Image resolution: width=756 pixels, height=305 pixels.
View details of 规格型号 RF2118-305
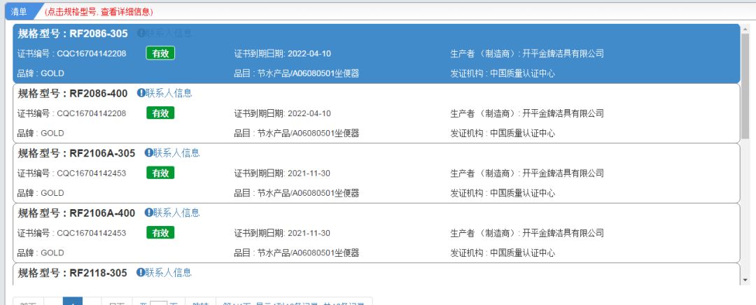(x=72, y=273)
